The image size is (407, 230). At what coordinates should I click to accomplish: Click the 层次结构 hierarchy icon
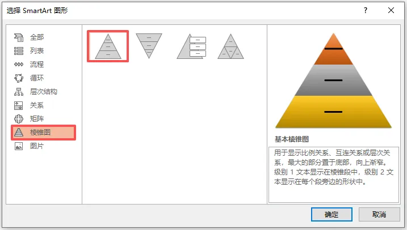pyautogui.click(x=19, y=92)
